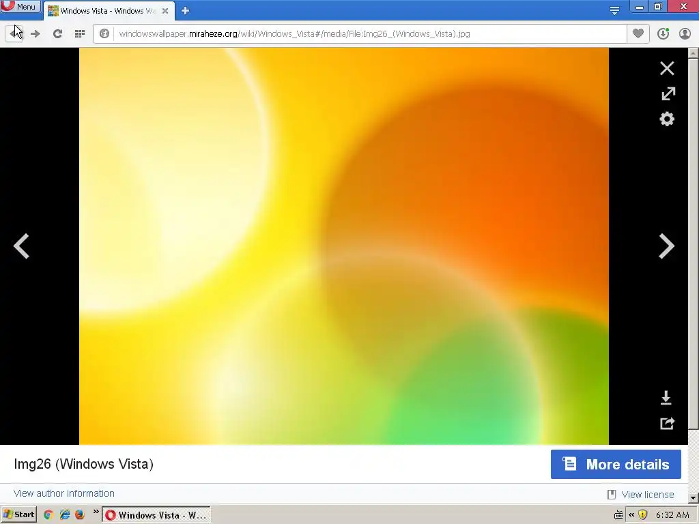Go forward in browser history
The image size is (699, 524).
35,34
